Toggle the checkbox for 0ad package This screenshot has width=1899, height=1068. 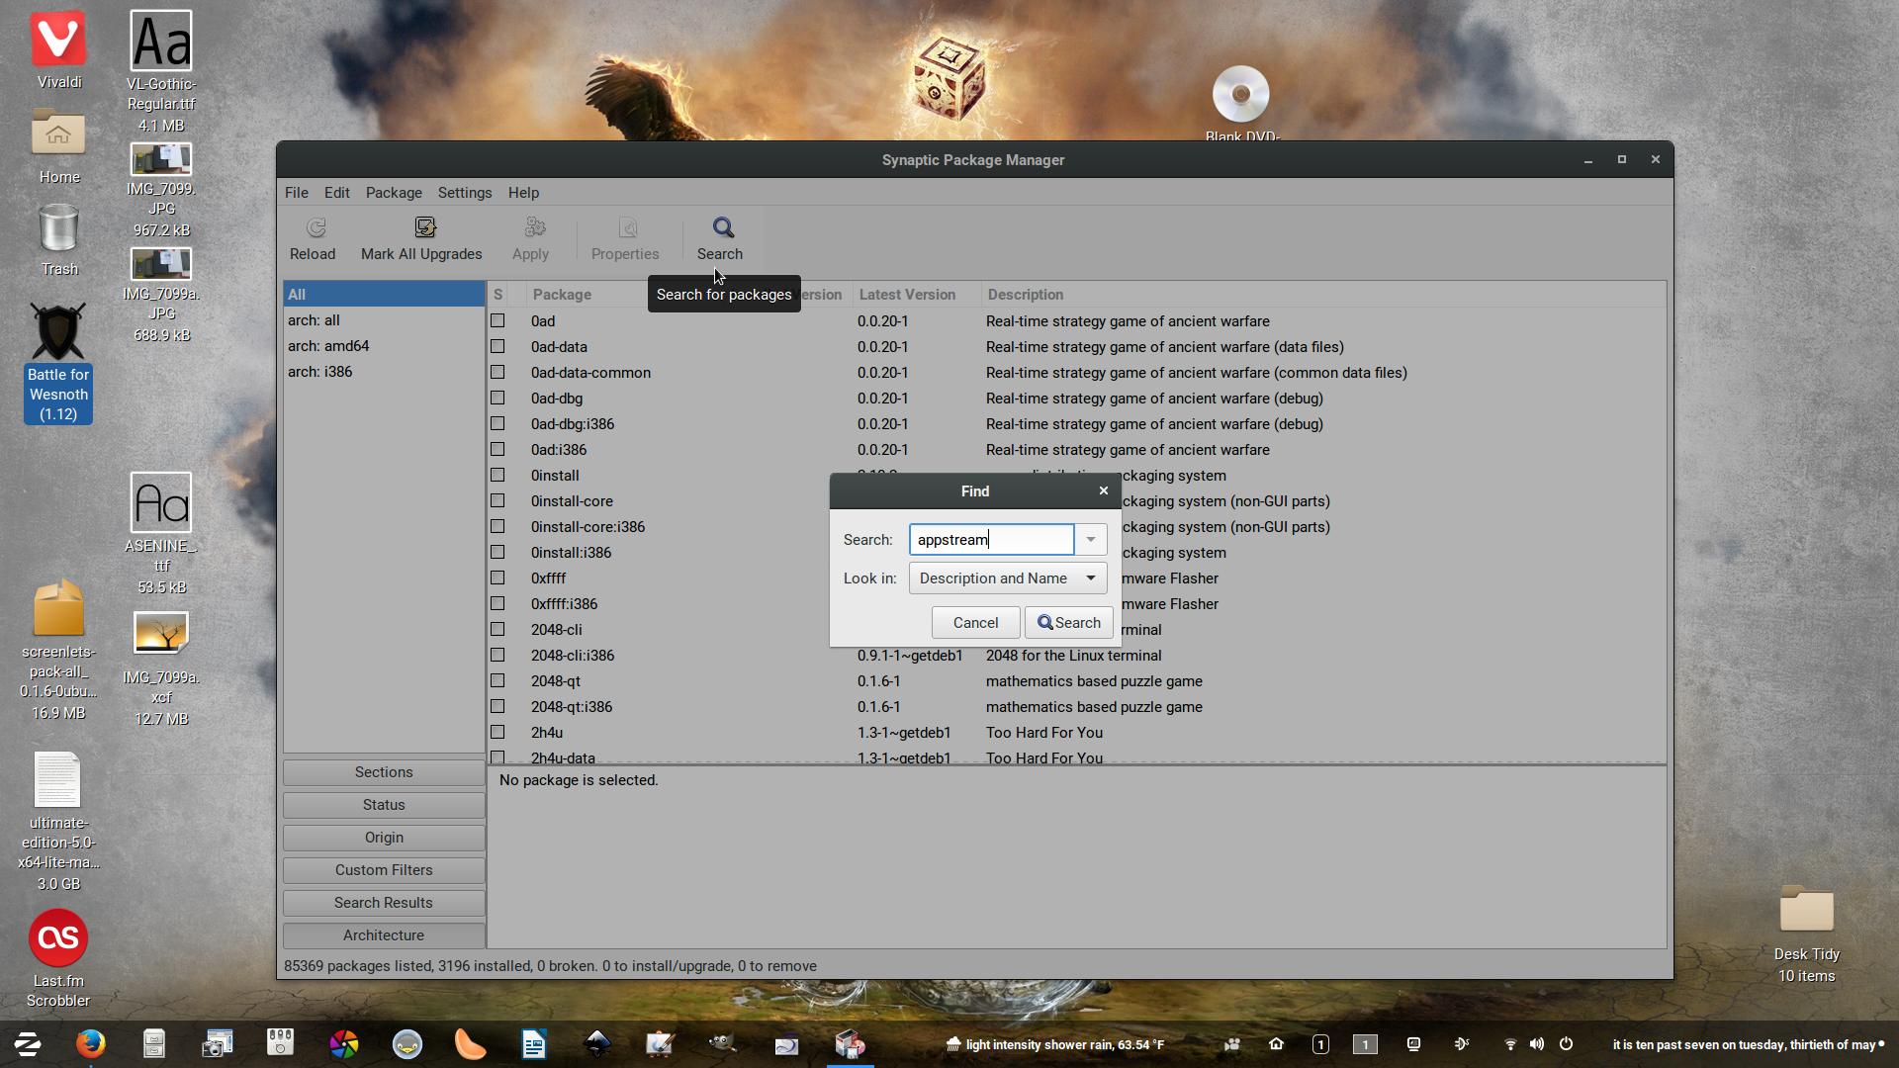(x=497, y=321)
